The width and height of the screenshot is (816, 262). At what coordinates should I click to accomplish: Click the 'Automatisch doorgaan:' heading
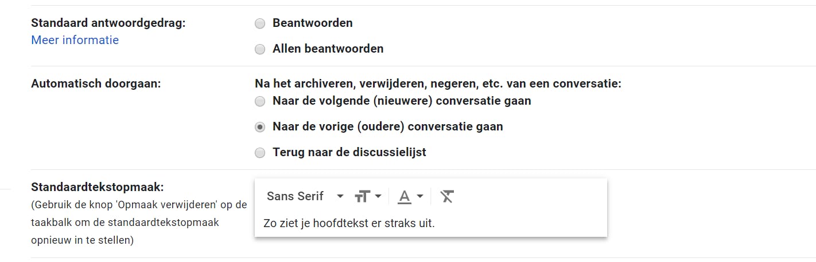(x=96, y=83)
